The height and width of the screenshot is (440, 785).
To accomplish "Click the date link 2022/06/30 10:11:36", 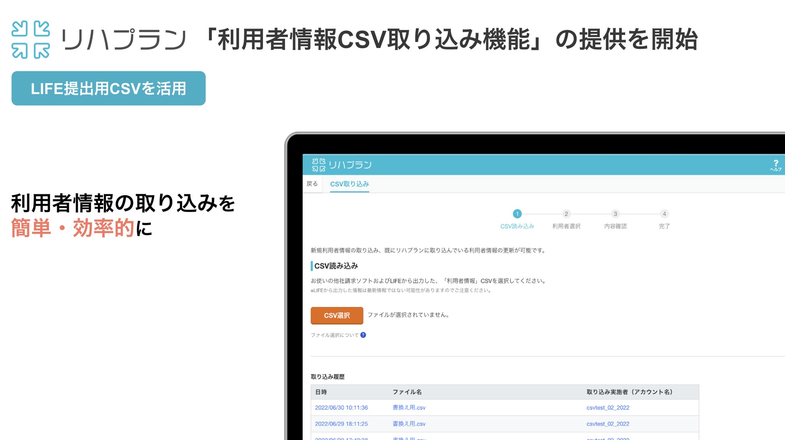I will click(x=341, y=407).
